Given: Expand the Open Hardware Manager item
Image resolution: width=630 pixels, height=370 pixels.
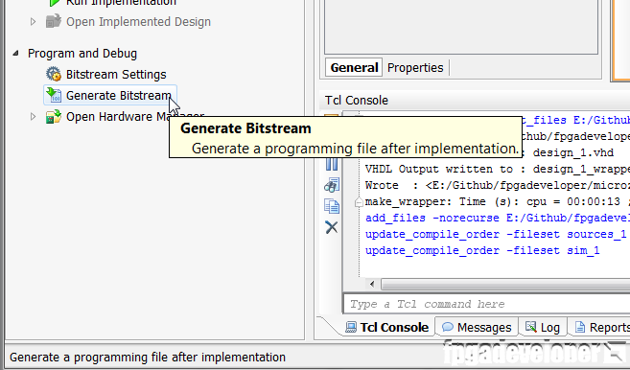Looking at the screenshot, I should coord(33,117).
